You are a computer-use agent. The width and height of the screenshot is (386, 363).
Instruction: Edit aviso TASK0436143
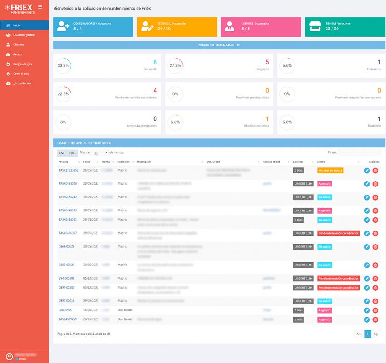[x=366, y=211]
